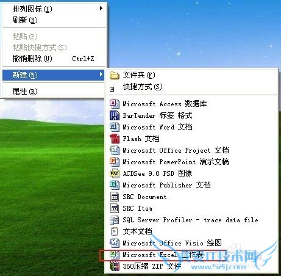Click the Microsoft Office Visio icon
281x276 pixels.
tap(115, 243)
